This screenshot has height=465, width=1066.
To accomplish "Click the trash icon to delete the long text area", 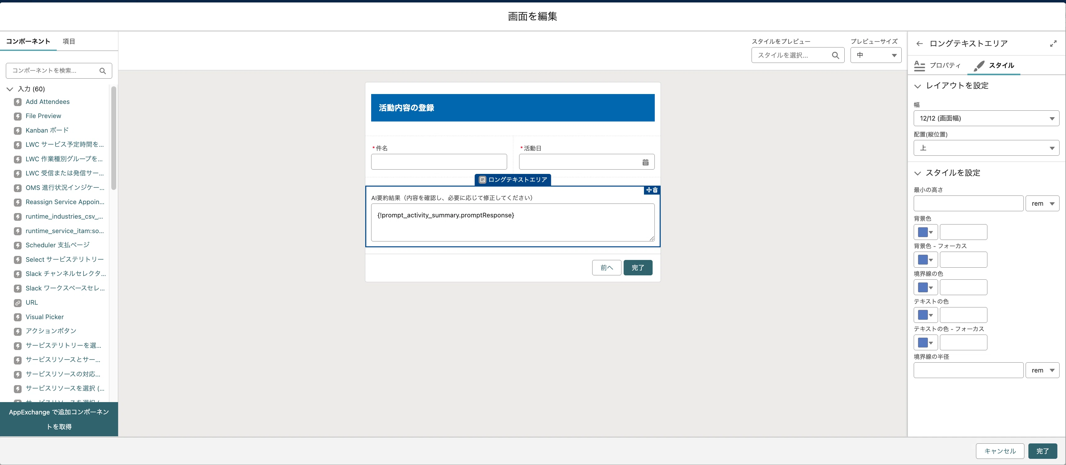I will click(655, 190).
